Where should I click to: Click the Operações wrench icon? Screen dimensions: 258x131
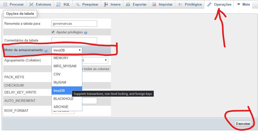point(209,4)
